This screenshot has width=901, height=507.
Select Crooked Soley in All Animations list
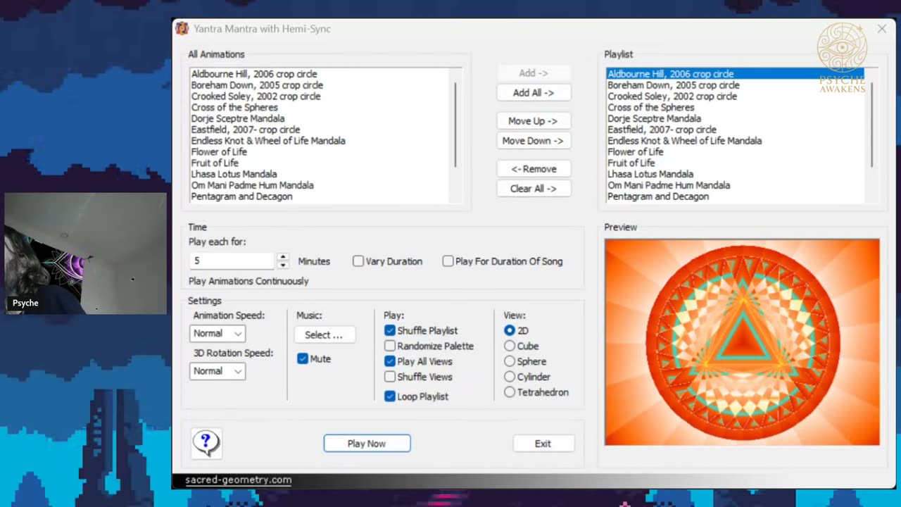(256, 96)
